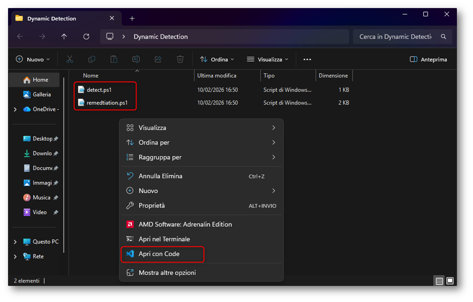This screenshot has height=302, width=473.
Task: Click the Refresh icon in navigation bar
Action: tap(86, 36)
